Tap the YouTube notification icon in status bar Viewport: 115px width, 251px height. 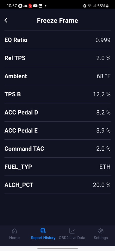click(x=35, y=6)
